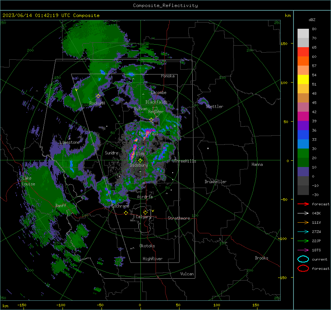Click the yellow diamond marker below RedDeer
This screenshot has width=331, height=310.
151,120
